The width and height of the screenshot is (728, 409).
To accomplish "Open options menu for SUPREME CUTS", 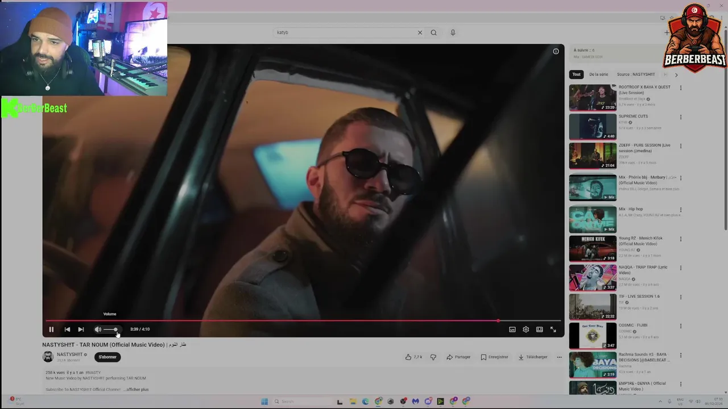I will [x=681, y=117].
